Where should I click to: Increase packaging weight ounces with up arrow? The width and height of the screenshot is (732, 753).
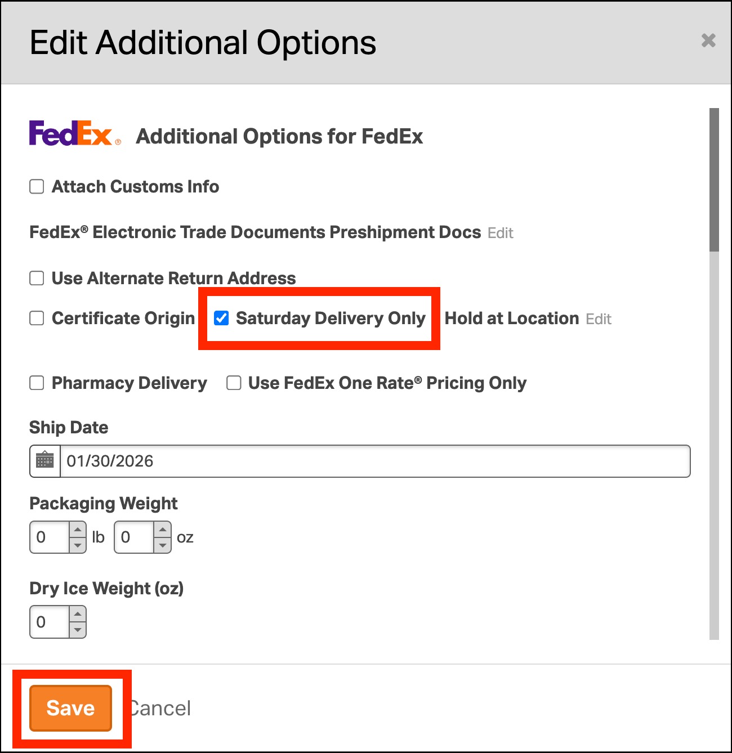[x=162, y=530]
